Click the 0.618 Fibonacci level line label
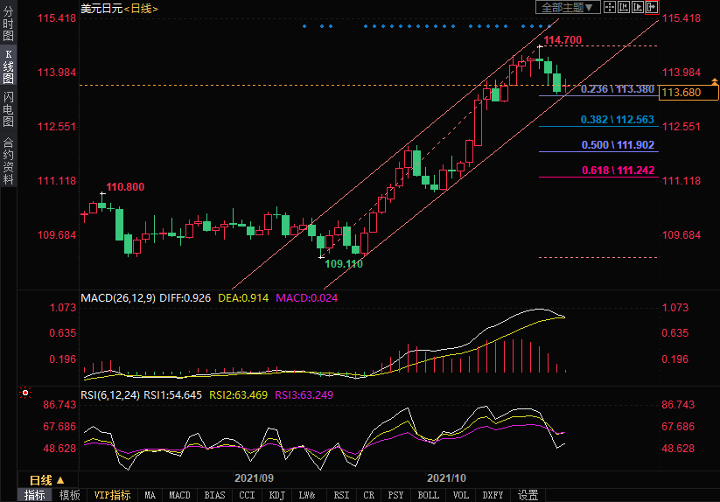 coord(618,171)
